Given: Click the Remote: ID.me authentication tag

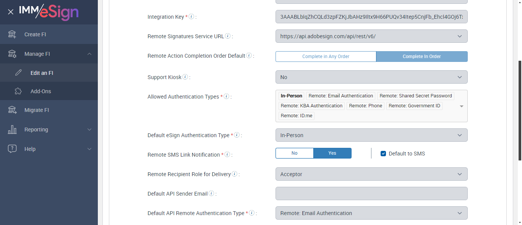Looking at the screenshot, I should pos(296,116).
